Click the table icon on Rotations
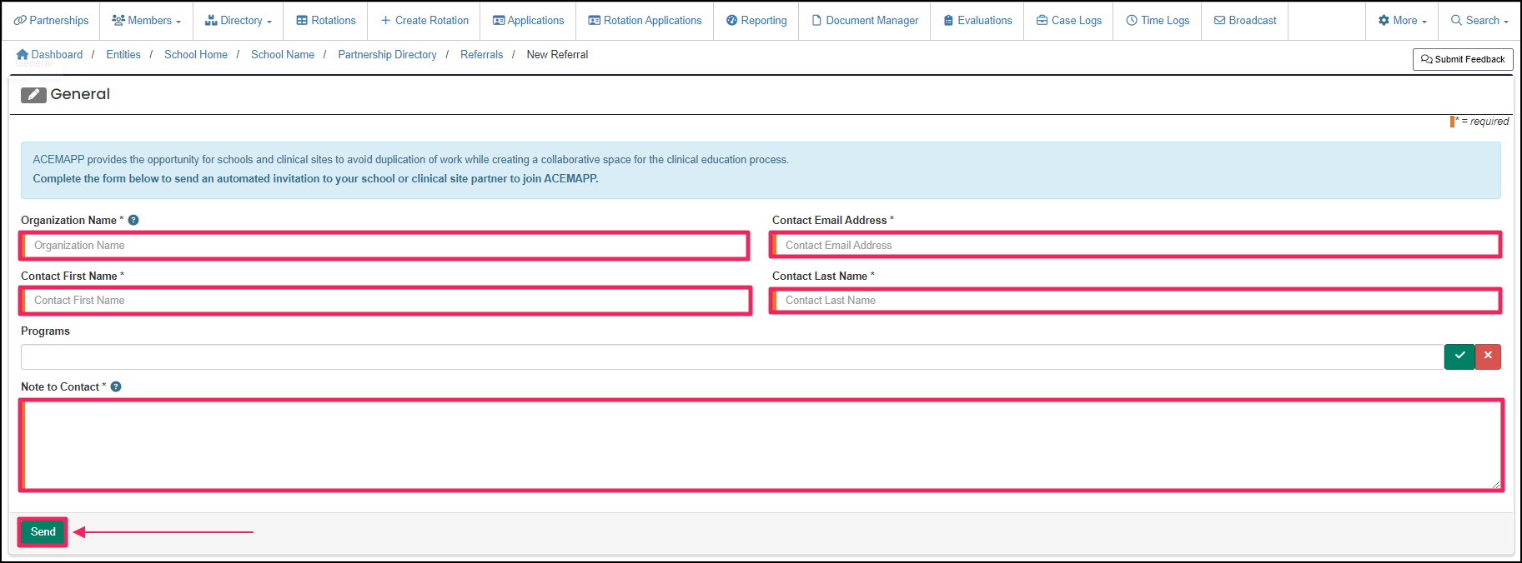 [x=302, y=20]
